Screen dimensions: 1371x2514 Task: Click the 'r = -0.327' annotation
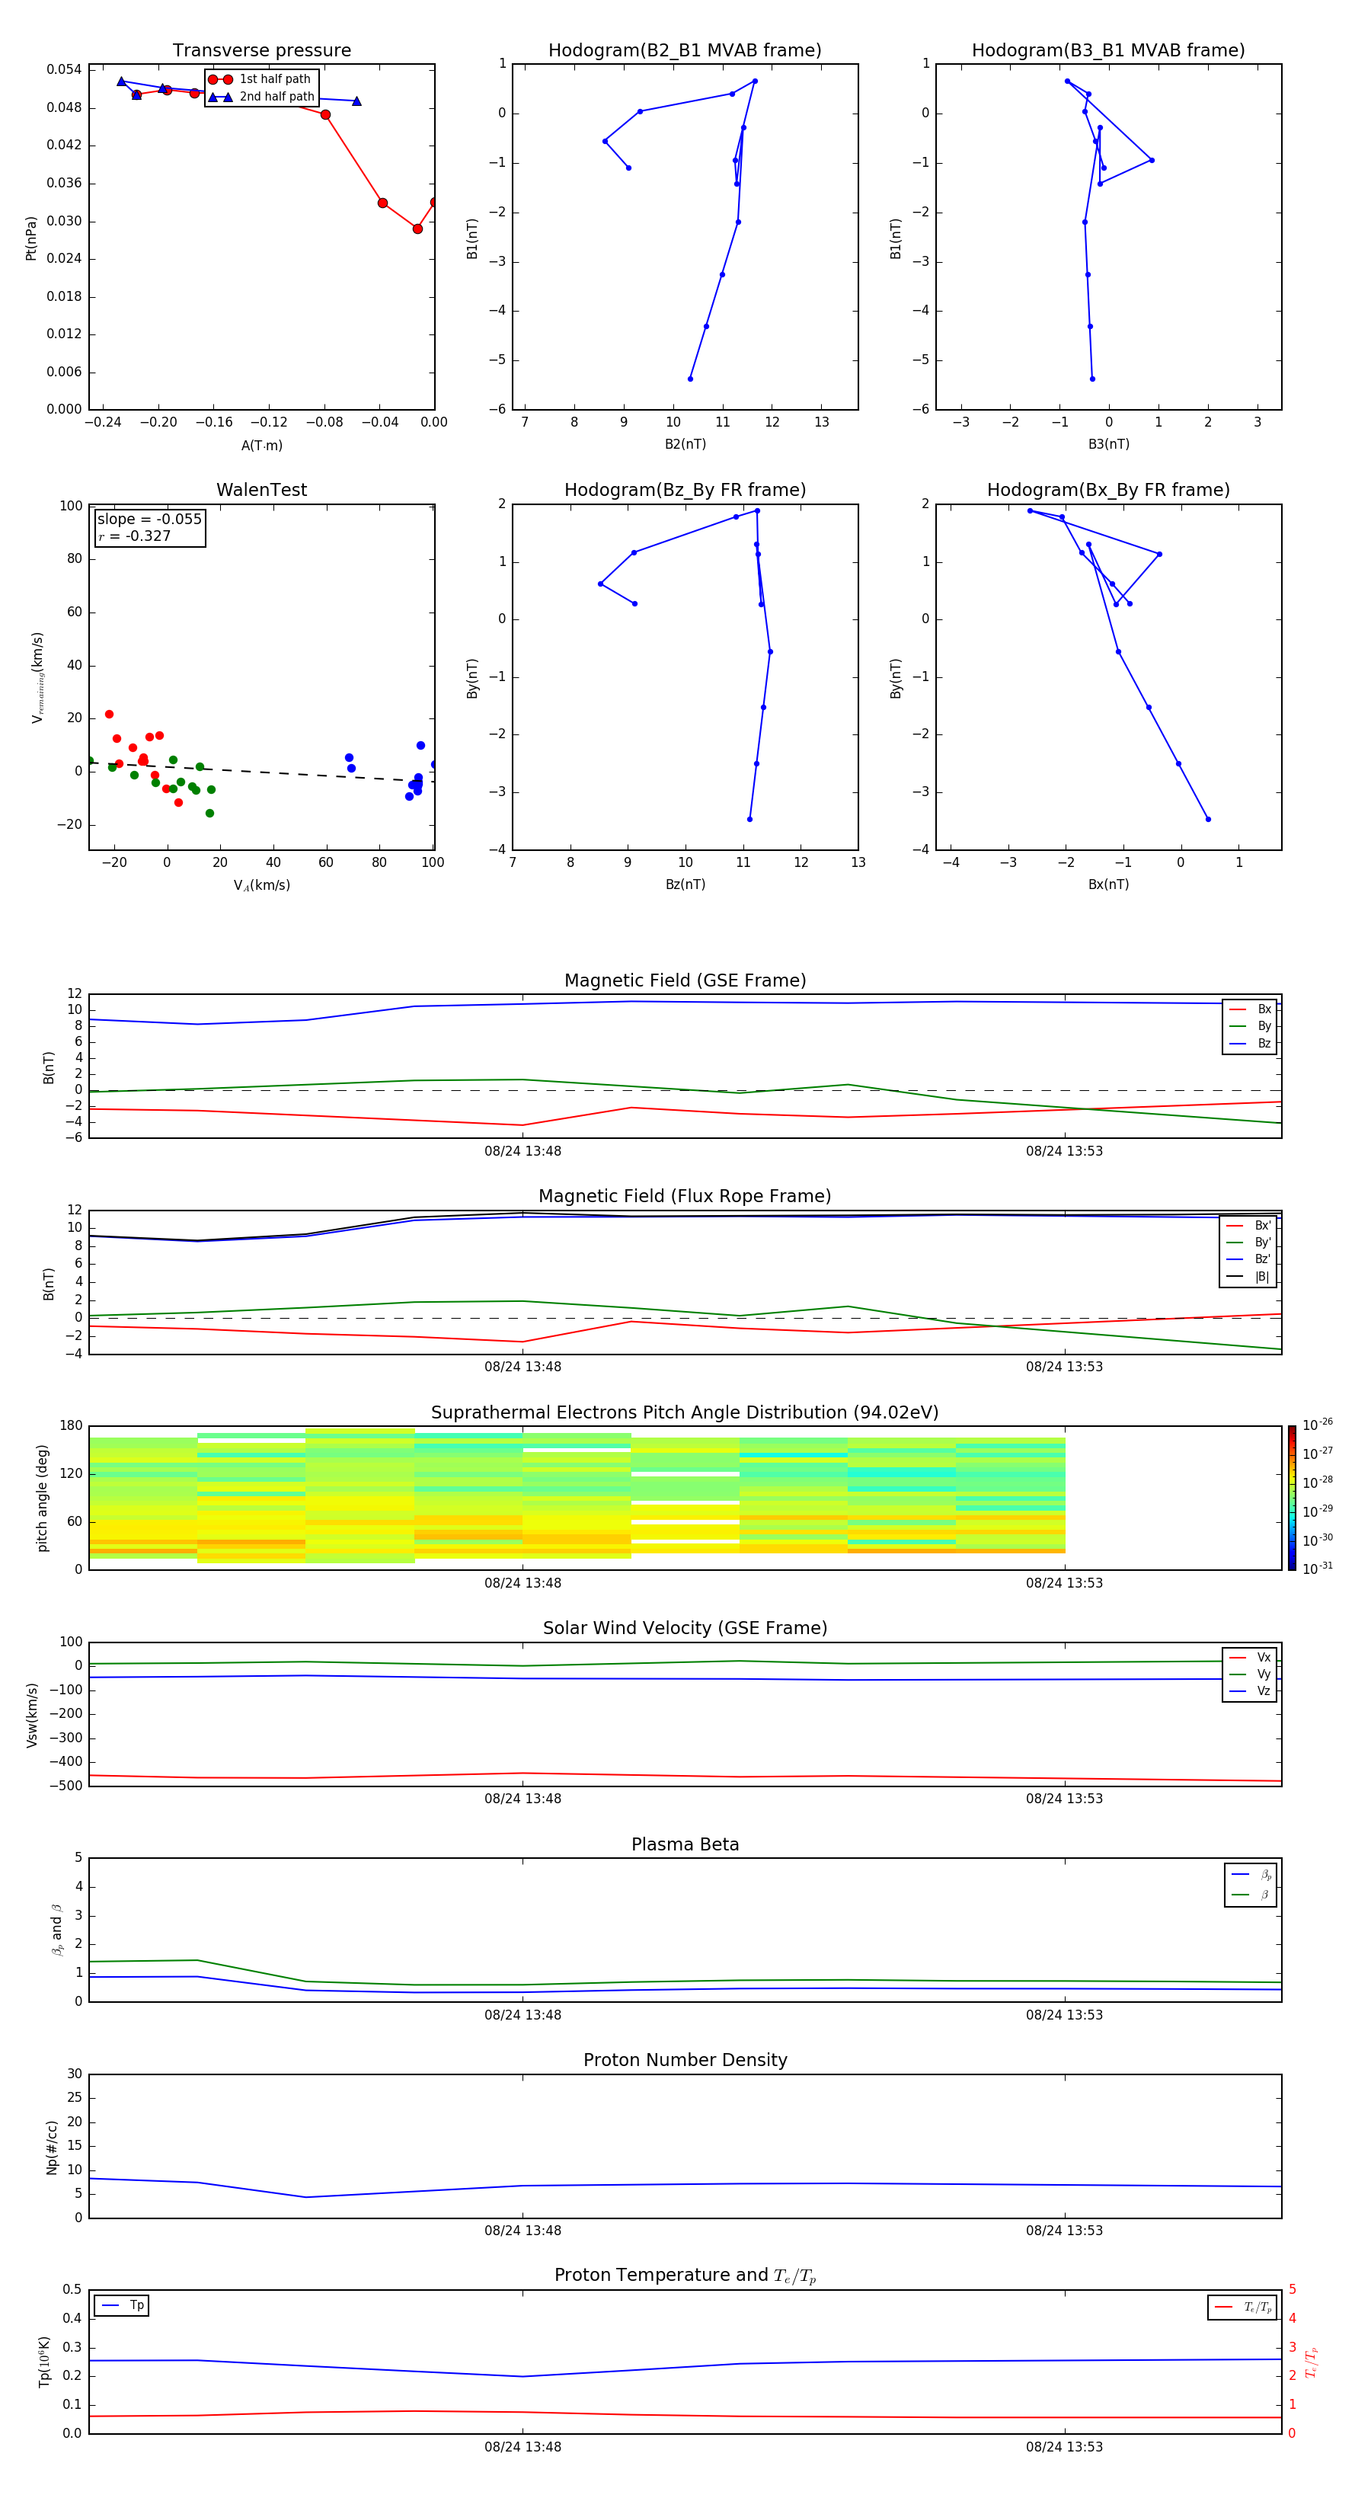[135, 536]
